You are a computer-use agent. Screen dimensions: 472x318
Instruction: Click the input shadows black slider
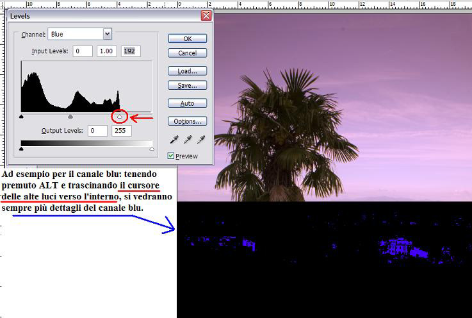(x=22, y=117)
